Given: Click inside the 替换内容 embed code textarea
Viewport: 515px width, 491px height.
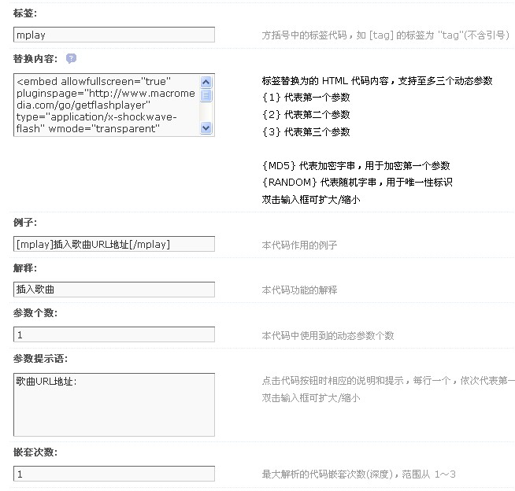Looking at the screenshot, I should click(x=106, y=105).
